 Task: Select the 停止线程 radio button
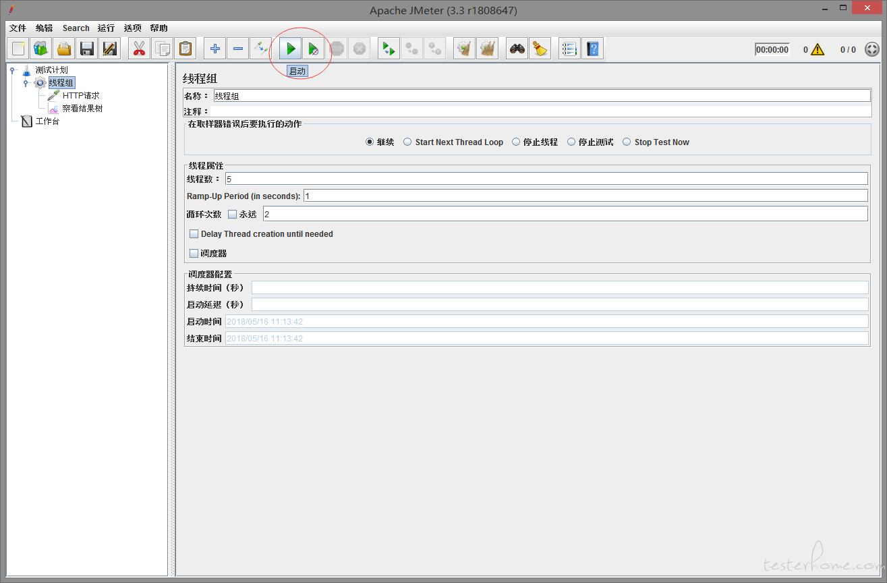[x=516, y=142]
